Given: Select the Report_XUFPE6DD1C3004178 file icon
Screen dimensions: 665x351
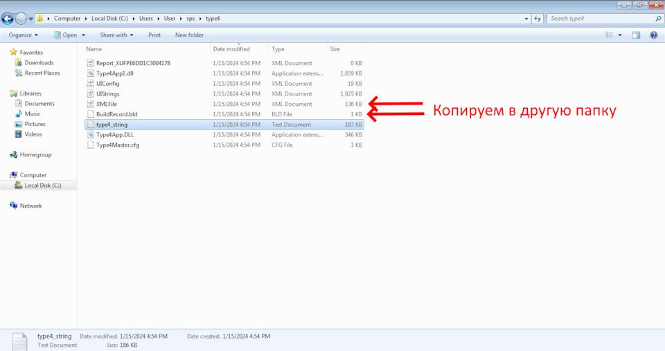Looking at the screenshot, I should (90, 63).
